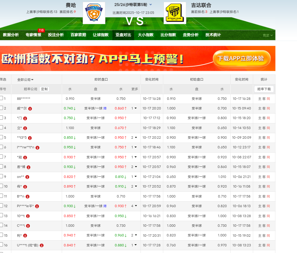This screenshot has width=297, height=253.
Task: Expand more odds changes for Pi****le平* row
Action: [134, 206]
